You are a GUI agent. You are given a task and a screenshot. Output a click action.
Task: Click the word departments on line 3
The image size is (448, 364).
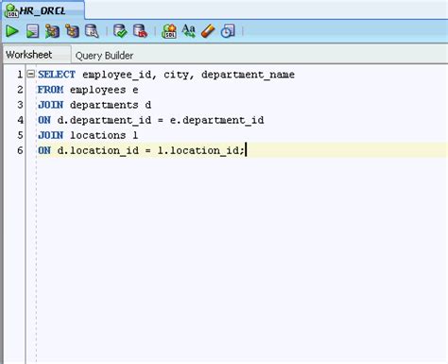pos(104,105)
